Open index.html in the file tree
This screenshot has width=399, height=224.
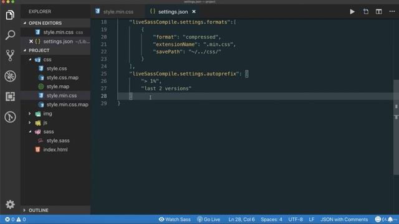[x=55, y=149]
